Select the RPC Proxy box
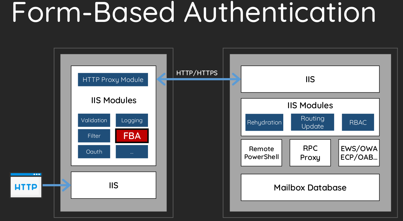403x221 pixels. point(310,153)
